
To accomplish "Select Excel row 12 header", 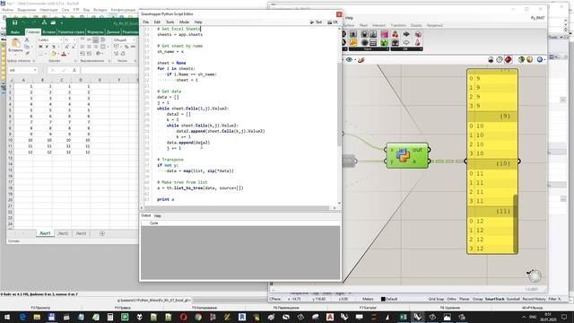I will click(x=10, y=152).
